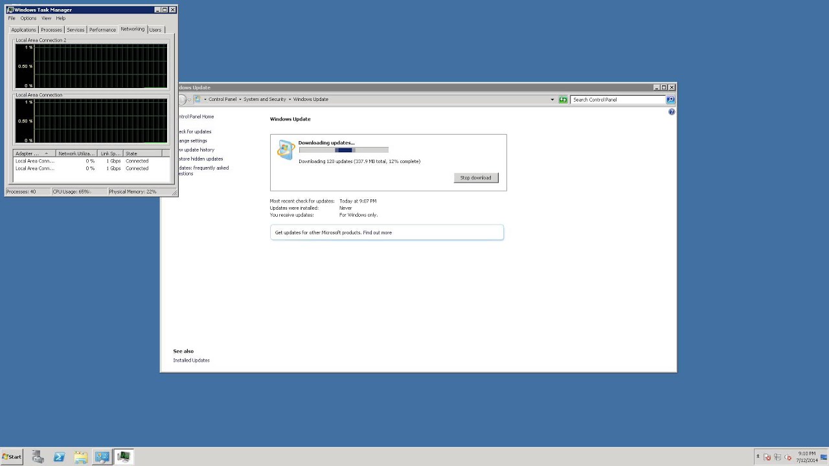Switch to Task Manager taskbar button

(123, 457)
